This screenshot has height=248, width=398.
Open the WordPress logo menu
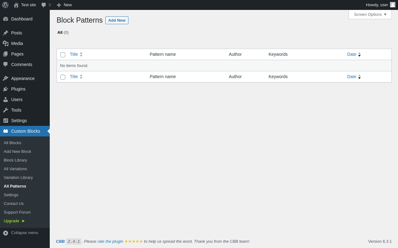[x=5, y=5]
